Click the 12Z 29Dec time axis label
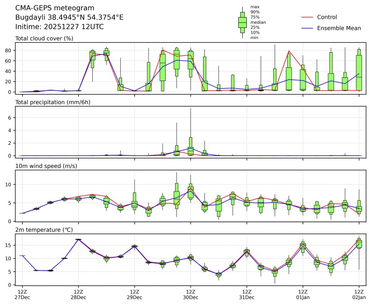 [x=134, y=295]
